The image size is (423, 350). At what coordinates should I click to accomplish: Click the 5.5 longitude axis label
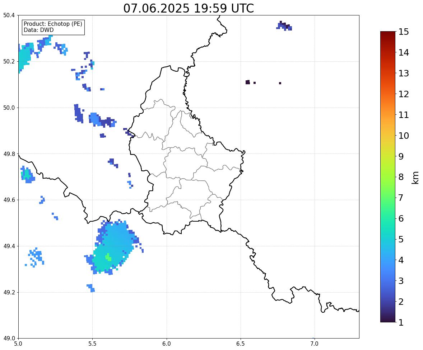click(93, 344)
